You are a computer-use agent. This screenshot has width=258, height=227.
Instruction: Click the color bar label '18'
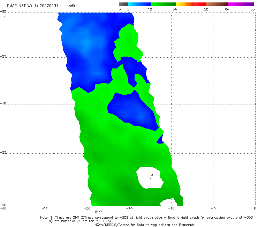click(x=150, y=9)
